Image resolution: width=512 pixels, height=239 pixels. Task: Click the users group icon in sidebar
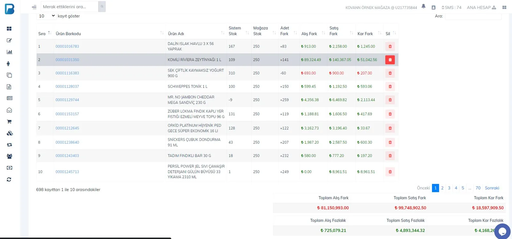pos(9,156)
